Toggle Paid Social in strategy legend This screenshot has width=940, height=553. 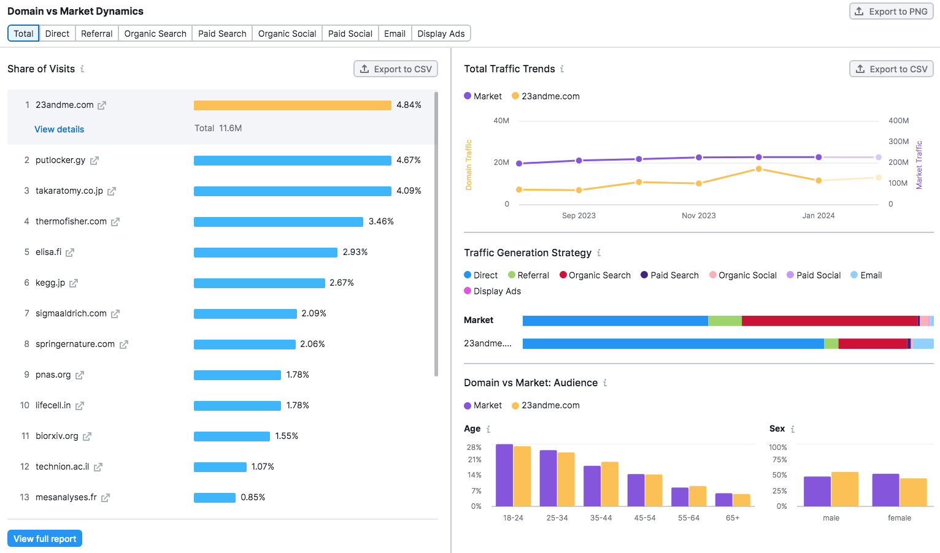pyautogui.click(x=814, y=275)
